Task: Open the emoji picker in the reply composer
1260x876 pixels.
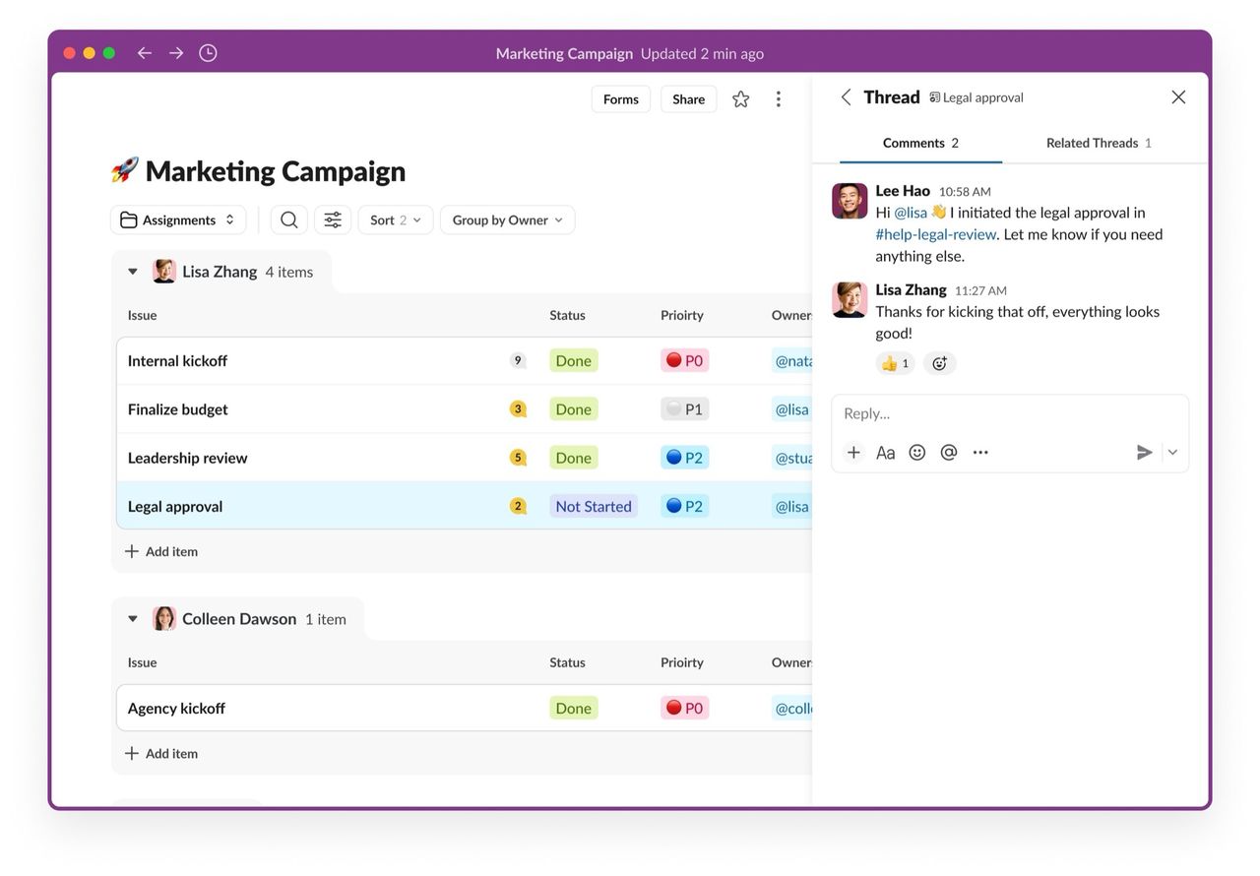Action: pyautogui.click(x=916, y=452)
